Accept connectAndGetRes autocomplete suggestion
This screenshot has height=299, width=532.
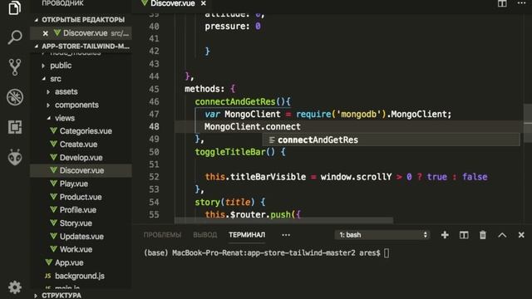tap(392, 140)
